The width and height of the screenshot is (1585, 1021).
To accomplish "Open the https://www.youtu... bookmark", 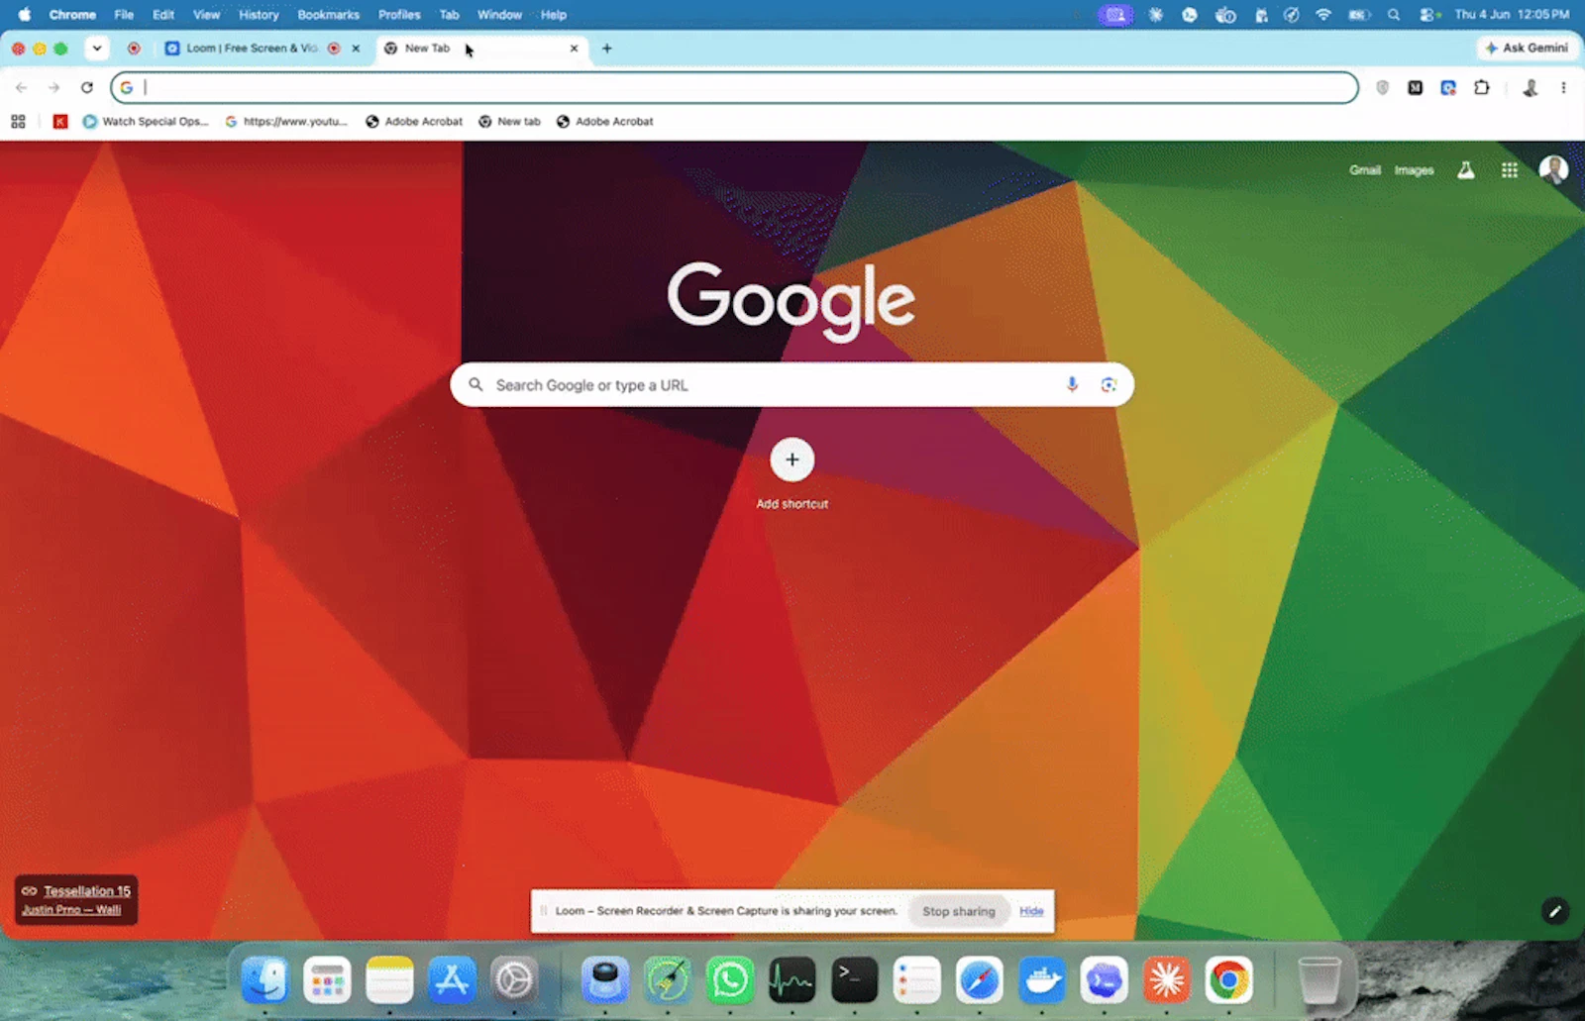I will [x=286, y=121].
